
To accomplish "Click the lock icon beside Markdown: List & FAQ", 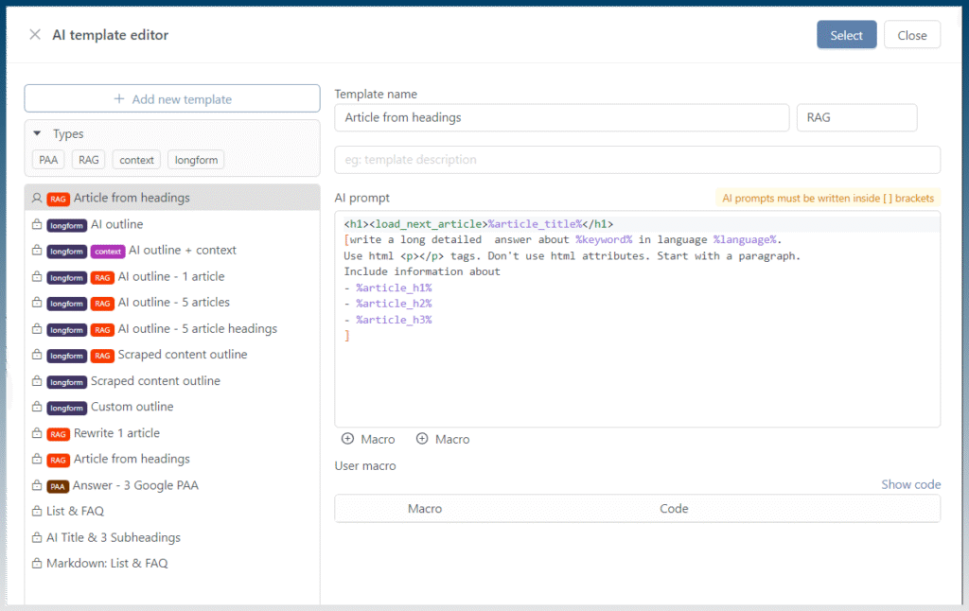I will tap(37, 564).
